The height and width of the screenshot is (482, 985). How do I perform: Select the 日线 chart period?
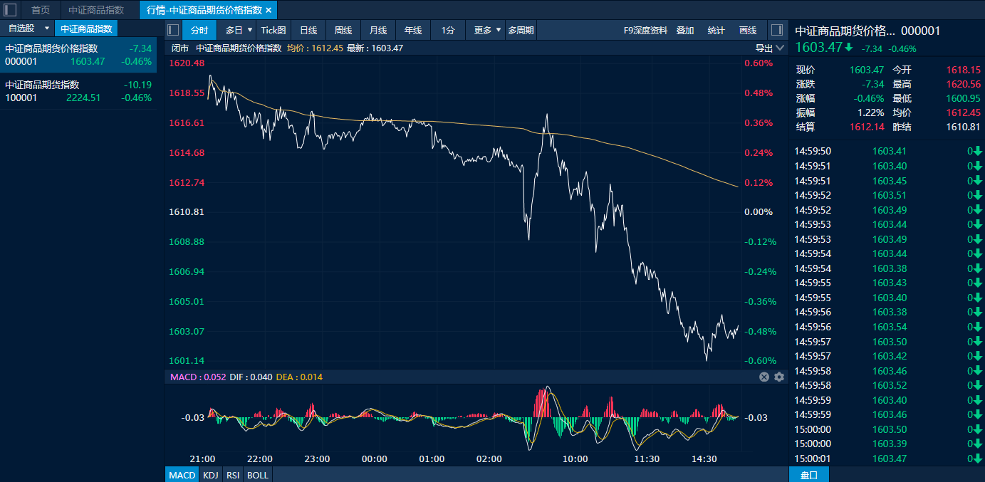tap(308, 30)
